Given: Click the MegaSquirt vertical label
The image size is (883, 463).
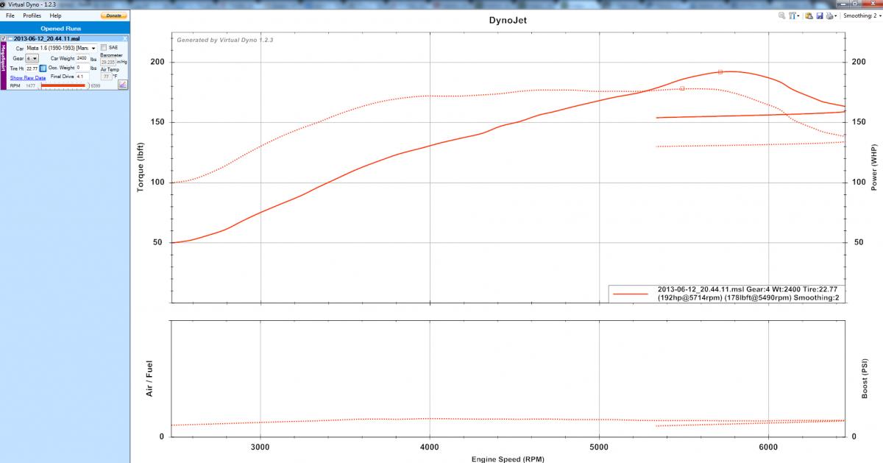Looking at the screenshot, I should [4, 66].
